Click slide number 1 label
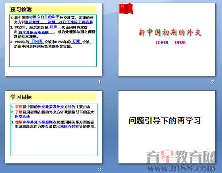Image resolution: width=222 pixels, height=173 pixels. point(100,82)
